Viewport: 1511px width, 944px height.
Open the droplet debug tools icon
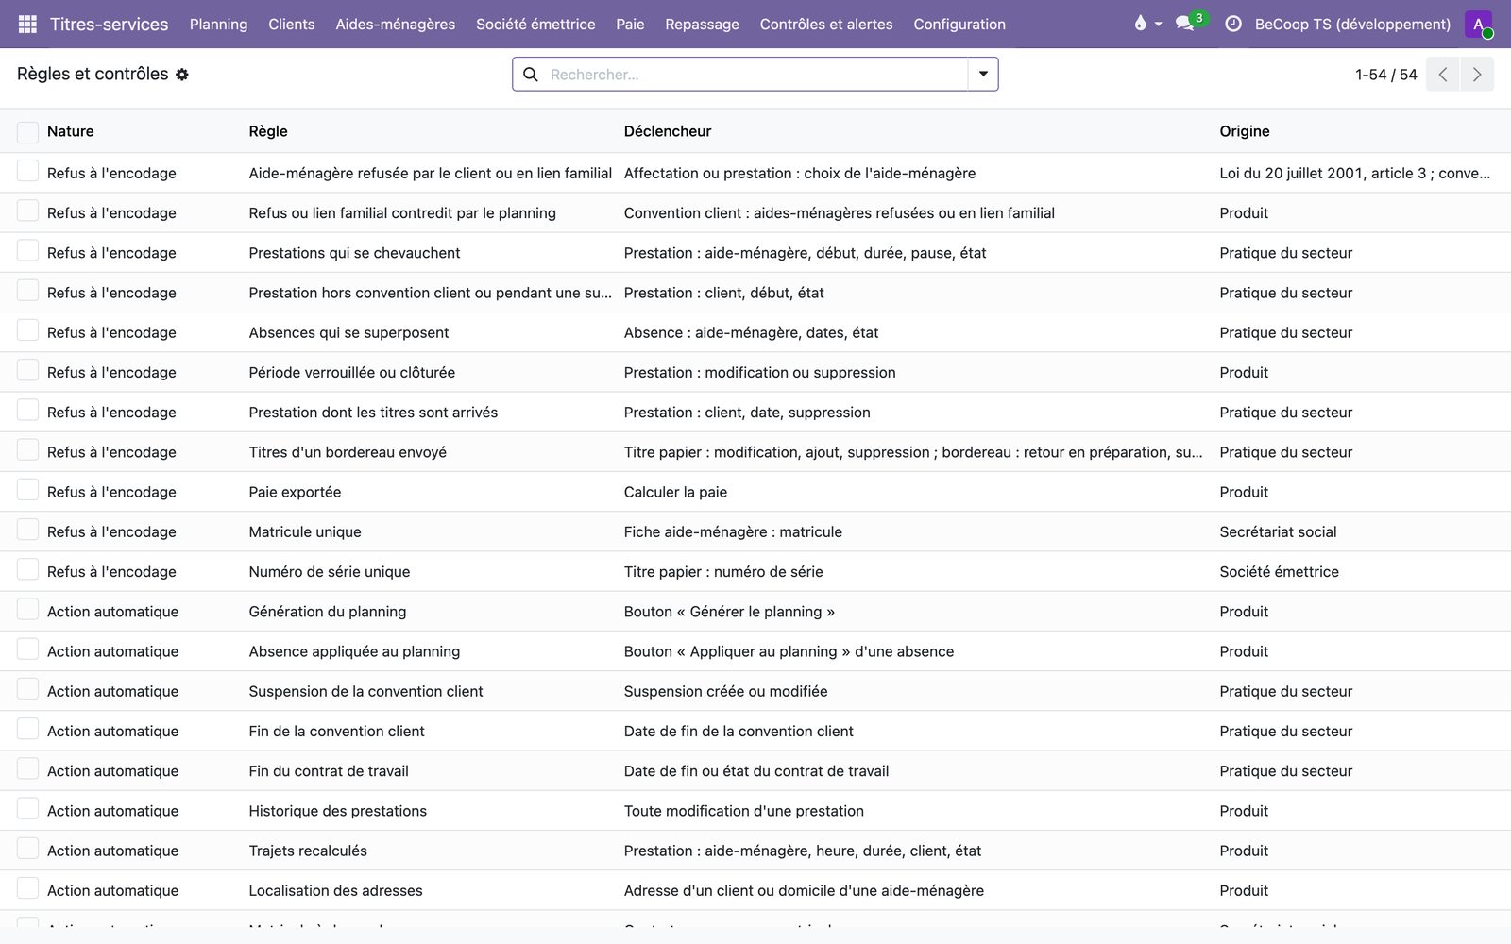click(1140, 24)
